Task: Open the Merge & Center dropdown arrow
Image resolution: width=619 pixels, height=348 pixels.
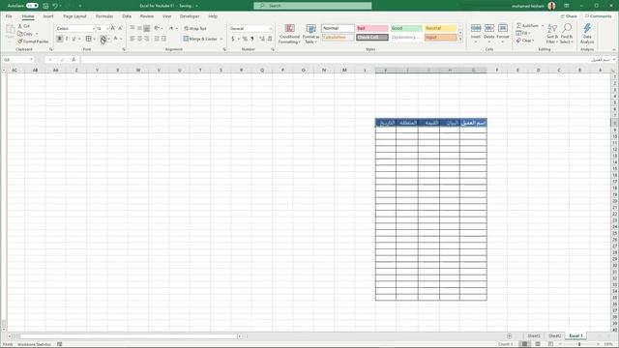Action: click(x=221, y=39)
